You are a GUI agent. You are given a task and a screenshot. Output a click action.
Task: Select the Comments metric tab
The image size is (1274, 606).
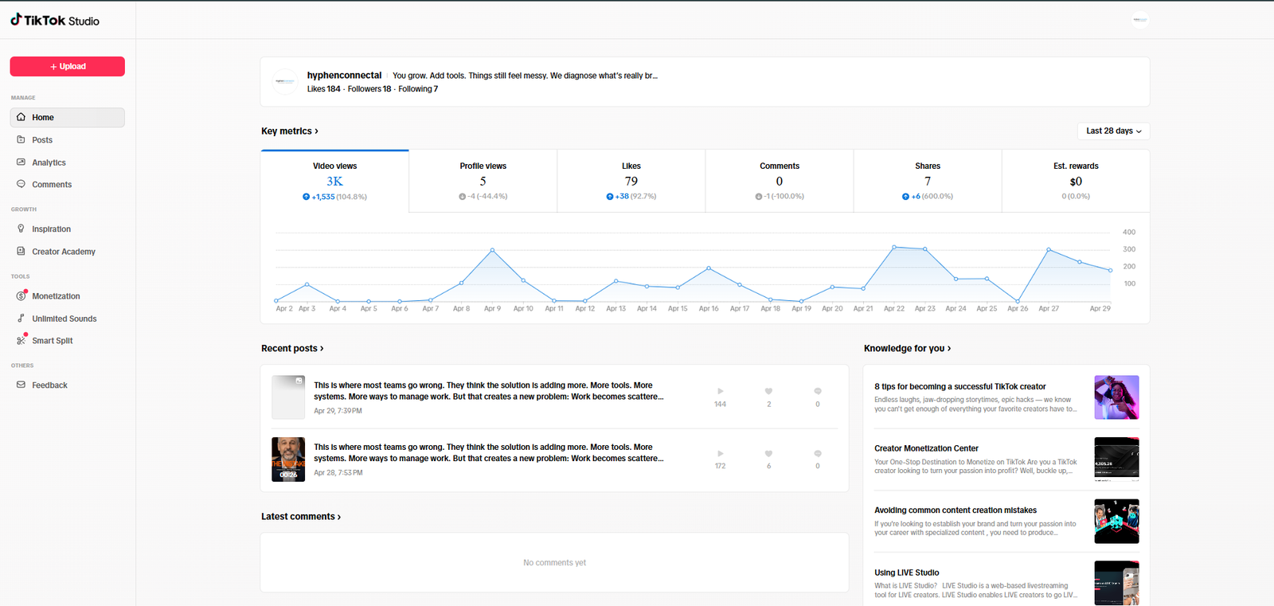pos(780,182)
